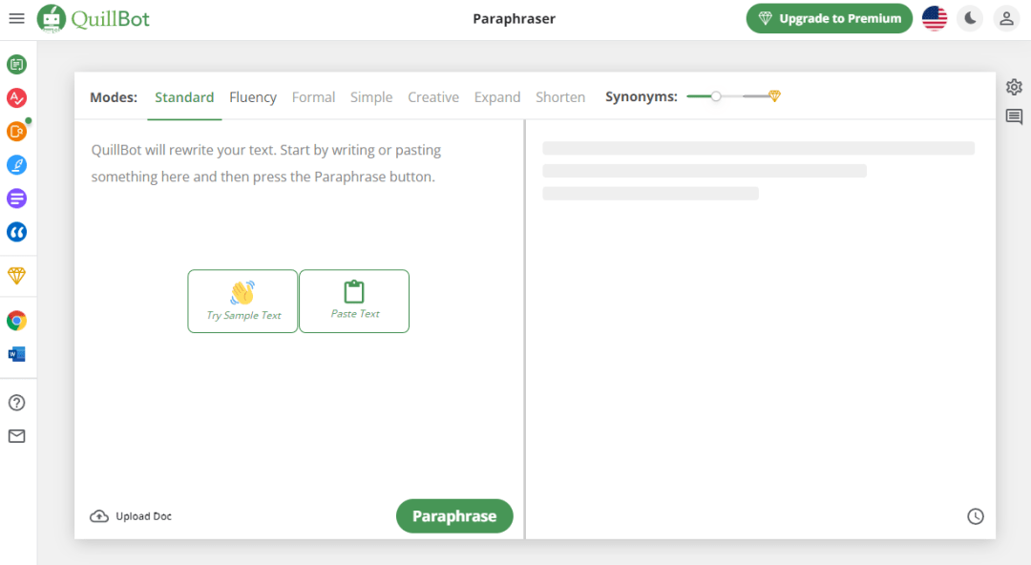Open the Word add-in sidebar icon
This screenshot has height=565, width=1031.
[16, 354]
